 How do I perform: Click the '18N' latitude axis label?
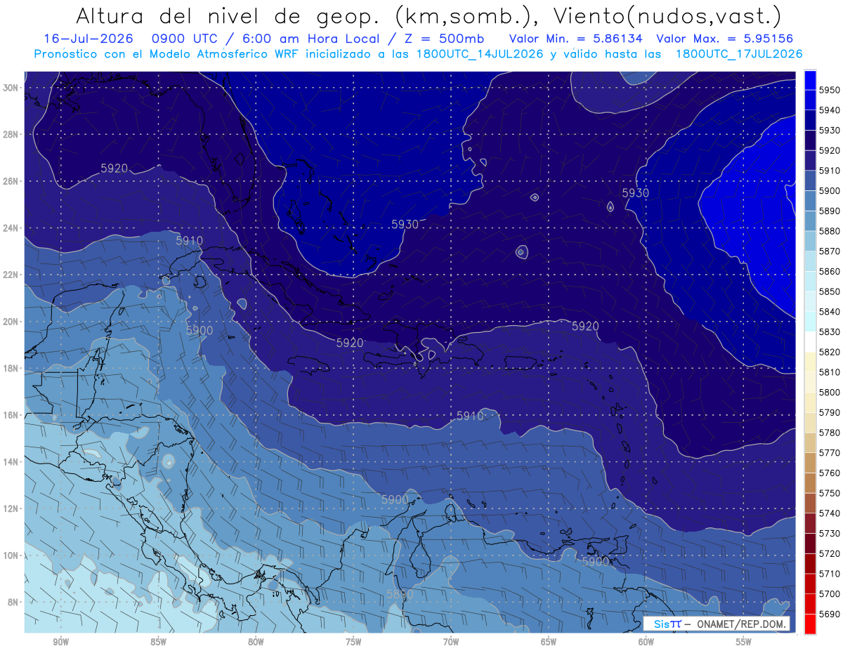tap(11, 369)
